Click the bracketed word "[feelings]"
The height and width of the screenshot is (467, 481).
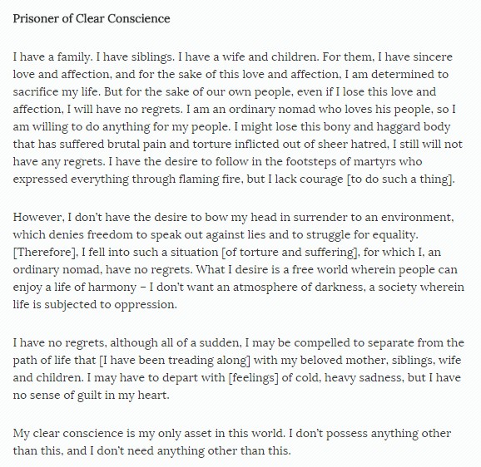pyautogui.click(x=253, y=378)
